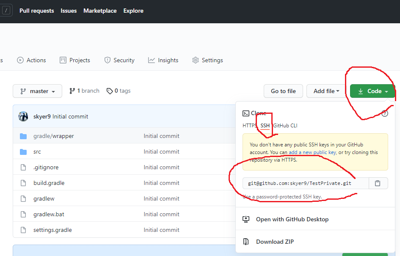Click Initial commit in the gradlew row

[x=161, y=198]
